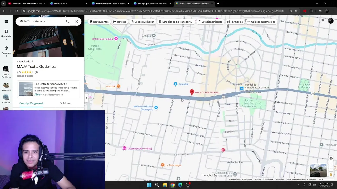
Task: Open Chrome media control icon
Action: point(320,11)
